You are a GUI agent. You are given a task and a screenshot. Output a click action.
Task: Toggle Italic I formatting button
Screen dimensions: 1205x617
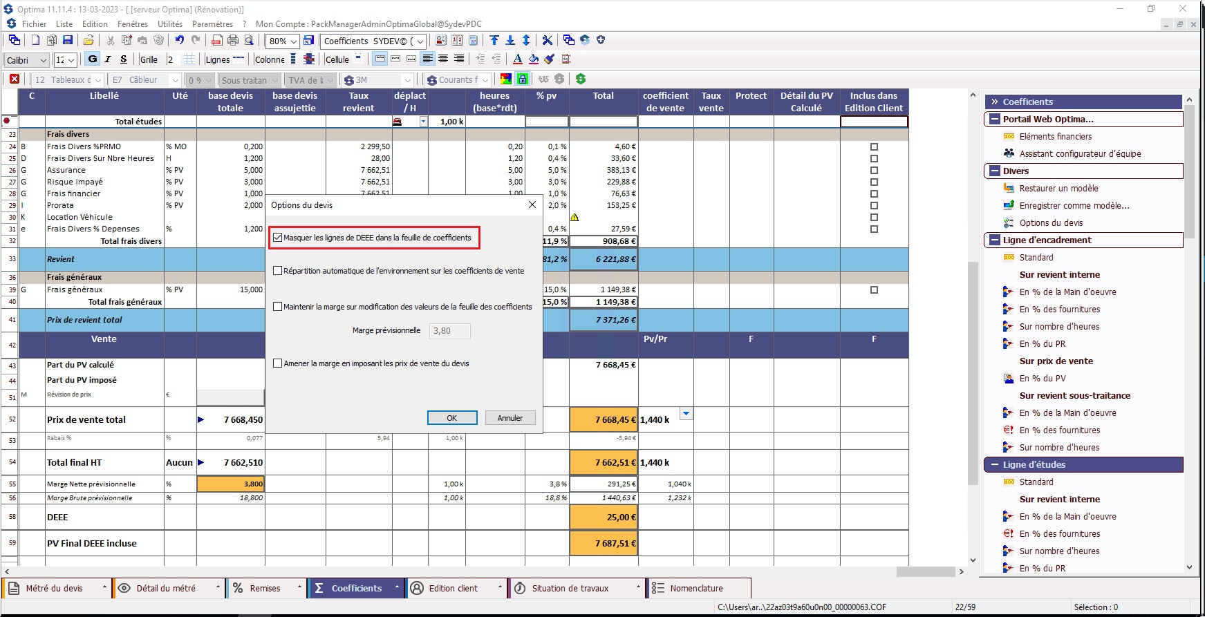108,59
